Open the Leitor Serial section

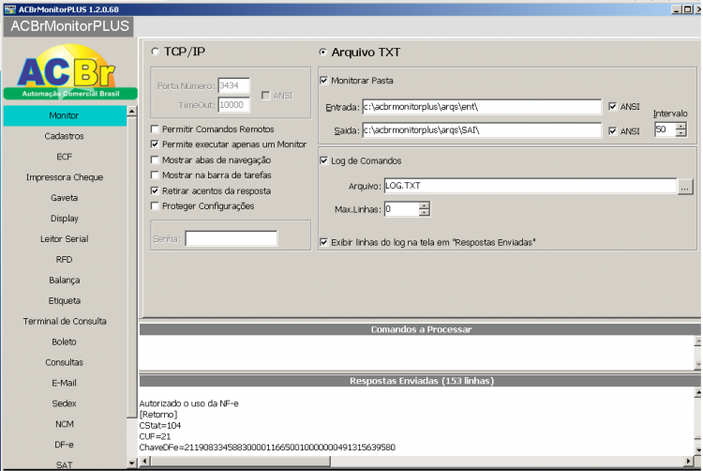[65, 239]
